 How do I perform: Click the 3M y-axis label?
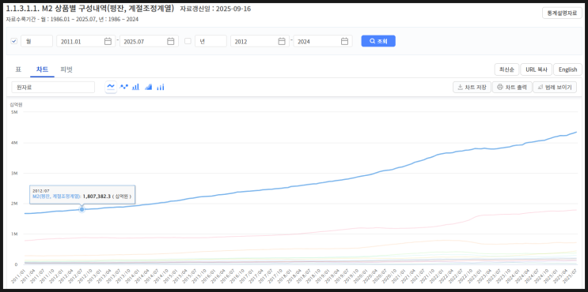tap(14, 173)
